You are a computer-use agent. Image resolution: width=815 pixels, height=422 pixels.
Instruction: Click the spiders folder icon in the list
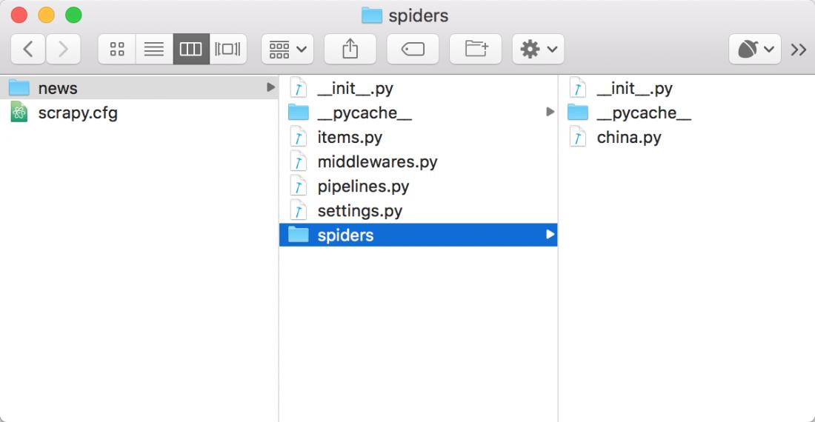pyautogui.click(x=299, y=235)
